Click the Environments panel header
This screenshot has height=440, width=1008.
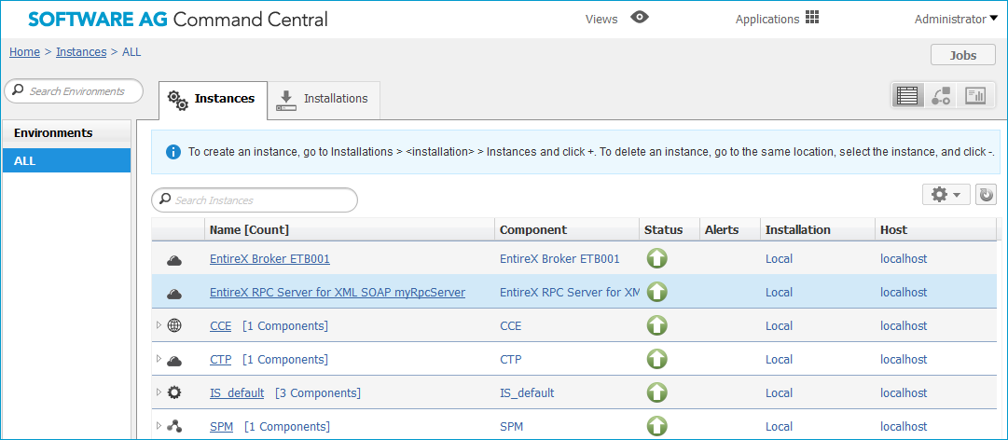67,133
